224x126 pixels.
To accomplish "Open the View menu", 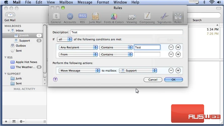I will click(51, 2).
